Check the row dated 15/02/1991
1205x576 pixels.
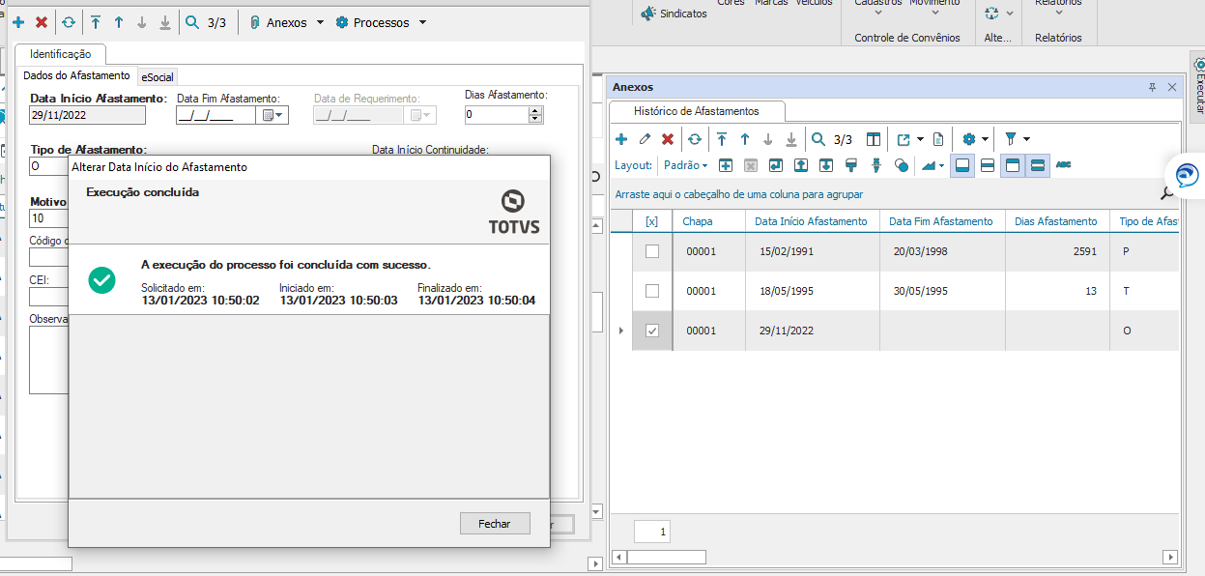652,251
